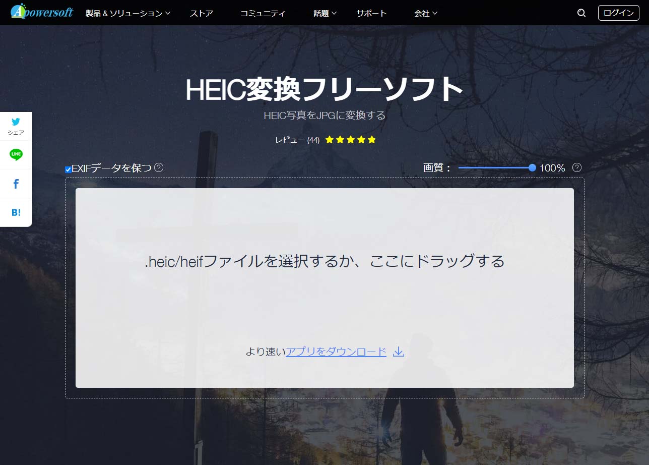Click the アプリをダウンロード link
Screen dimensions: 649x465
coord(336,352)
